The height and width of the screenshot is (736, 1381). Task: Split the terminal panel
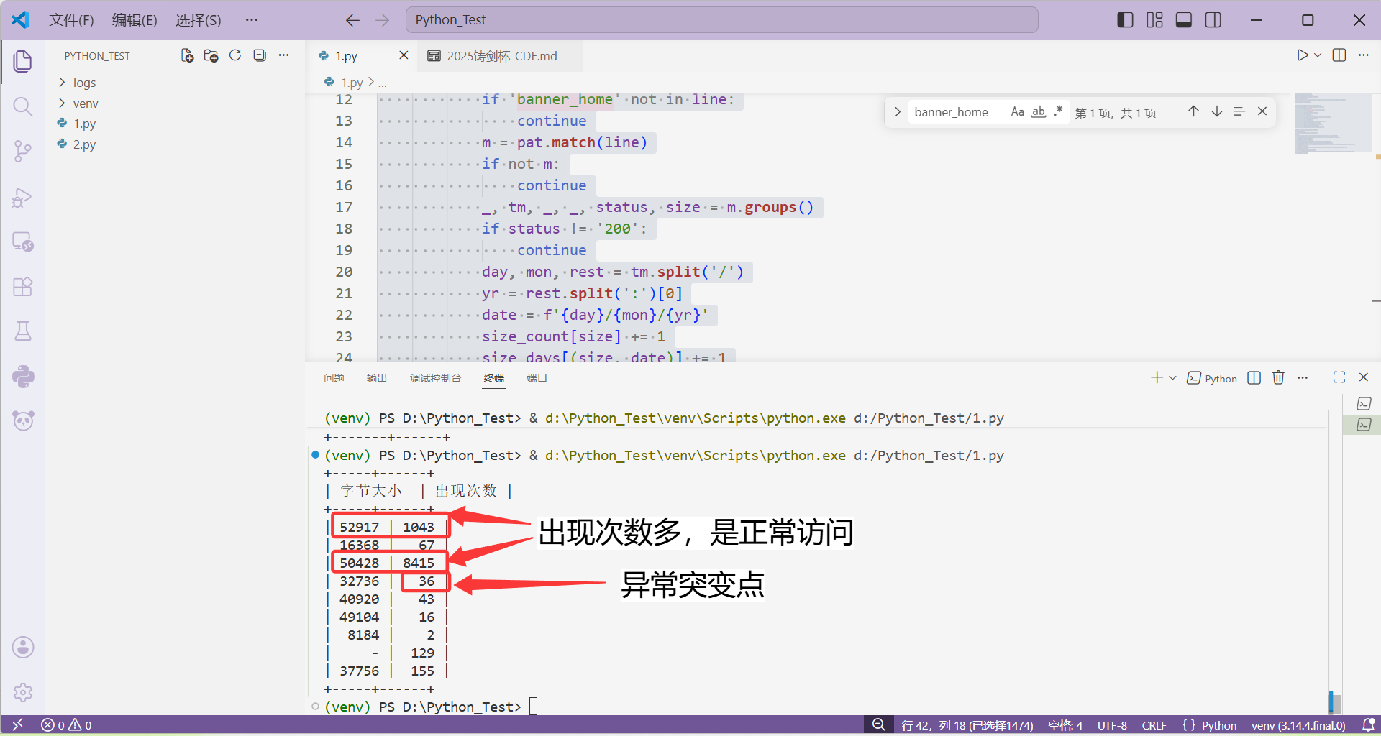coord(1254,377)
